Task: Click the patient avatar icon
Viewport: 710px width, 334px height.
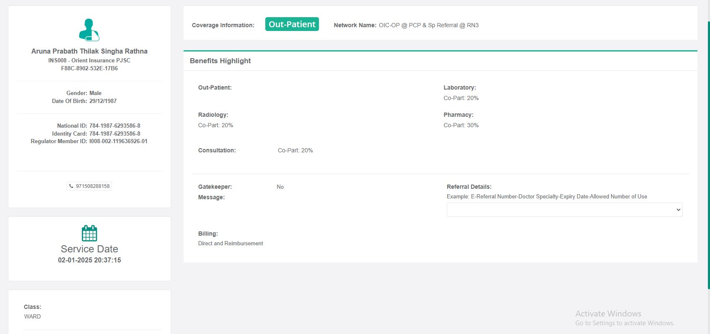Action: click(x=89, y=30)
